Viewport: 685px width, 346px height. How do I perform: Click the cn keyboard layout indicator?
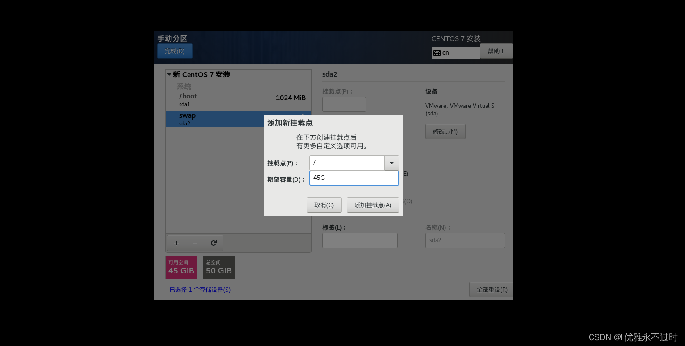pyautogui.click(x=455, y=53)
